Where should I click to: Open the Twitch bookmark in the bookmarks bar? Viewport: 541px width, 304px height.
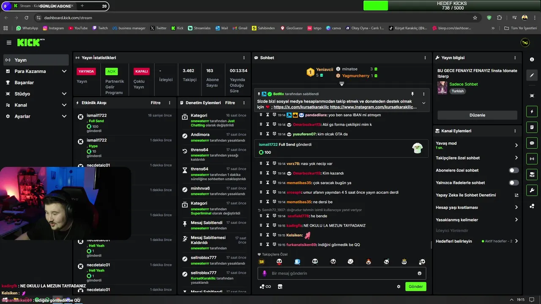pyautogui.click(x=100, y=28)
